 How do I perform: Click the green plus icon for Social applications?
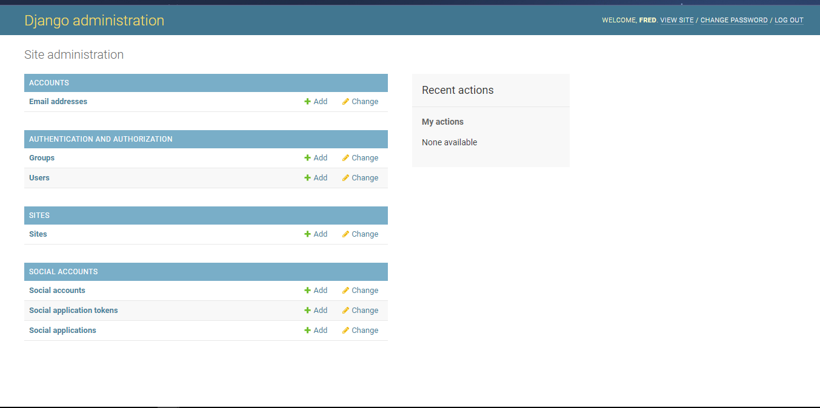[307, 331]
